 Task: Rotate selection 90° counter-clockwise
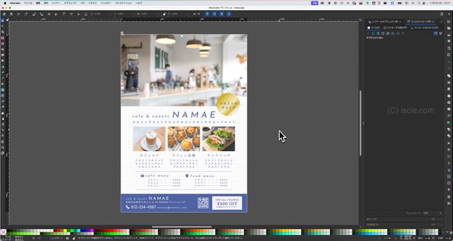34,14
